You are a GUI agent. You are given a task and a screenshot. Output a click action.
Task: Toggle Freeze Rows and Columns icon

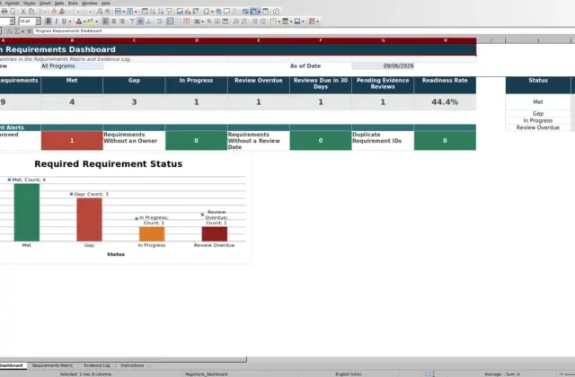click(253, 12)
